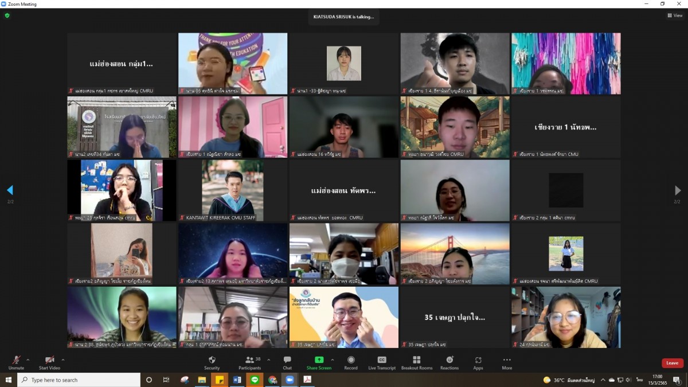Open the Security options
This screenshot has width=688, height=387.
point(212,362)
